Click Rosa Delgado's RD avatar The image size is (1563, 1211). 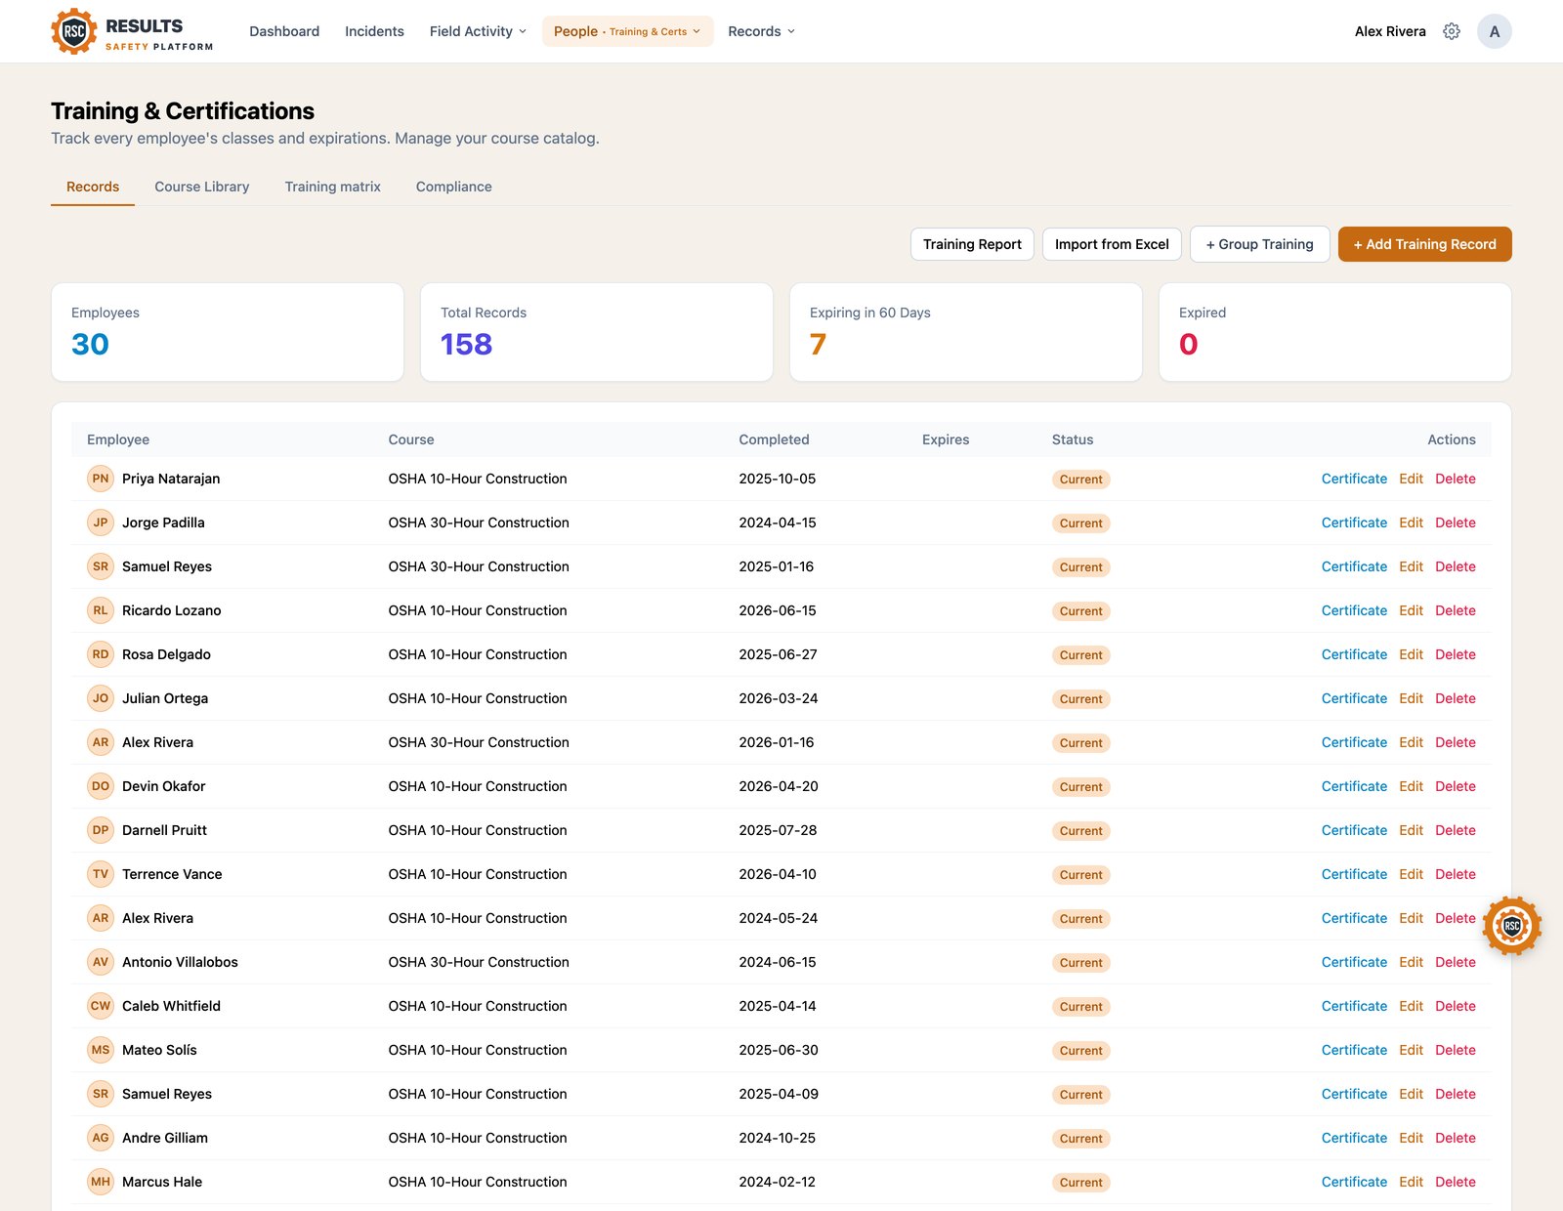tap(101, 654)
